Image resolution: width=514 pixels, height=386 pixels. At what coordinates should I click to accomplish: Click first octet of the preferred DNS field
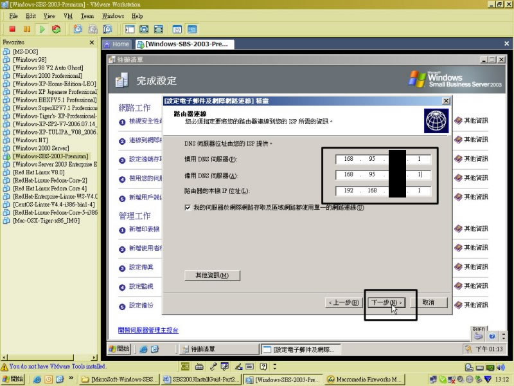(348, 159)
